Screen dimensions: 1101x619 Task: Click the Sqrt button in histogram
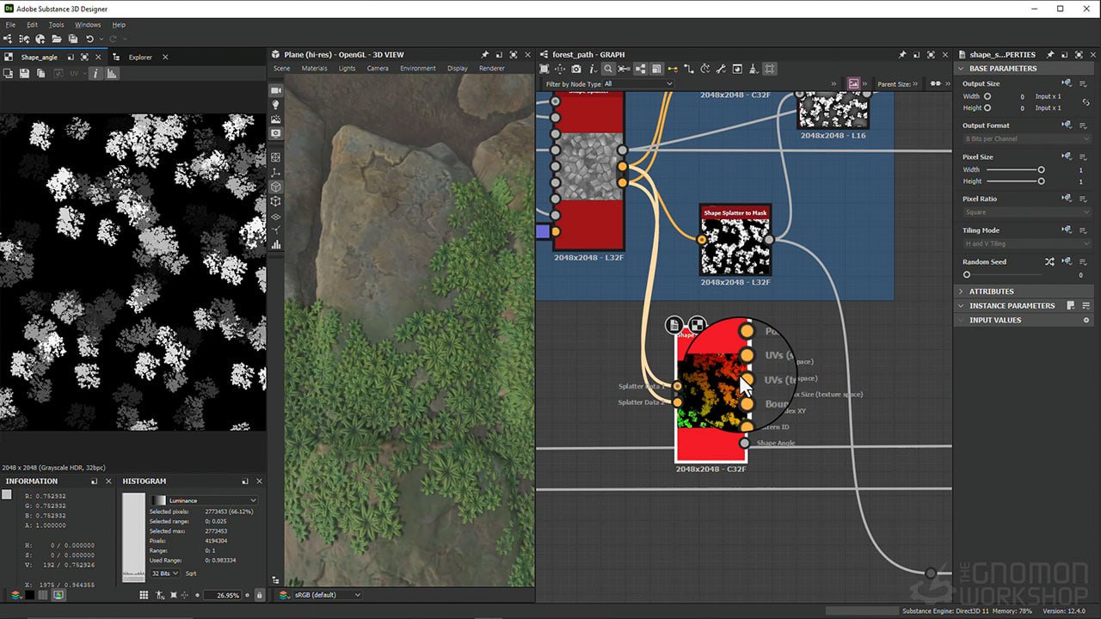click(x=191, y=573)
